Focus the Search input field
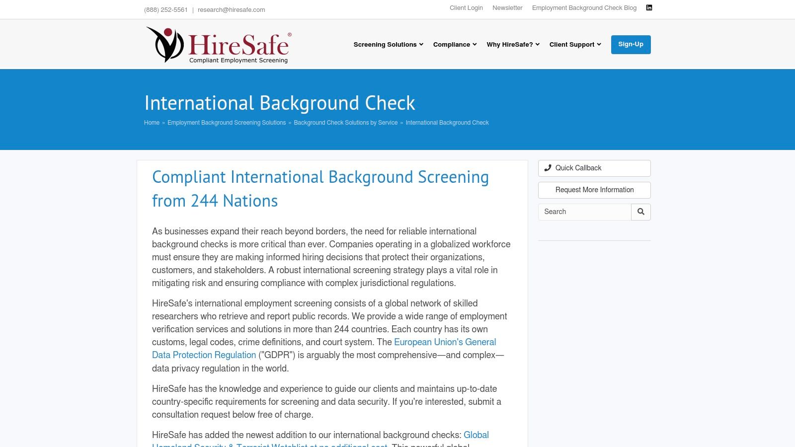795x447 pixels. (585, 212)
